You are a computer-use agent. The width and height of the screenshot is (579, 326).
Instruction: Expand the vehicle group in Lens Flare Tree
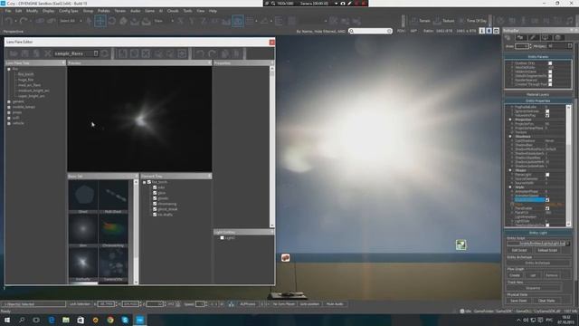pos(9,123)
